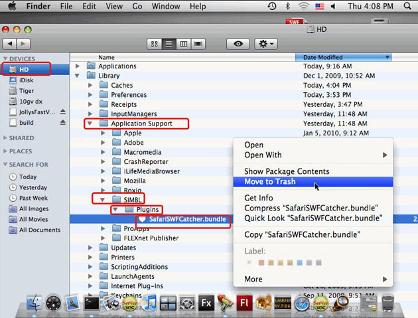Switch to column view in Finder toolbar
The image size is (418, 318).
(x=183, y=43)
